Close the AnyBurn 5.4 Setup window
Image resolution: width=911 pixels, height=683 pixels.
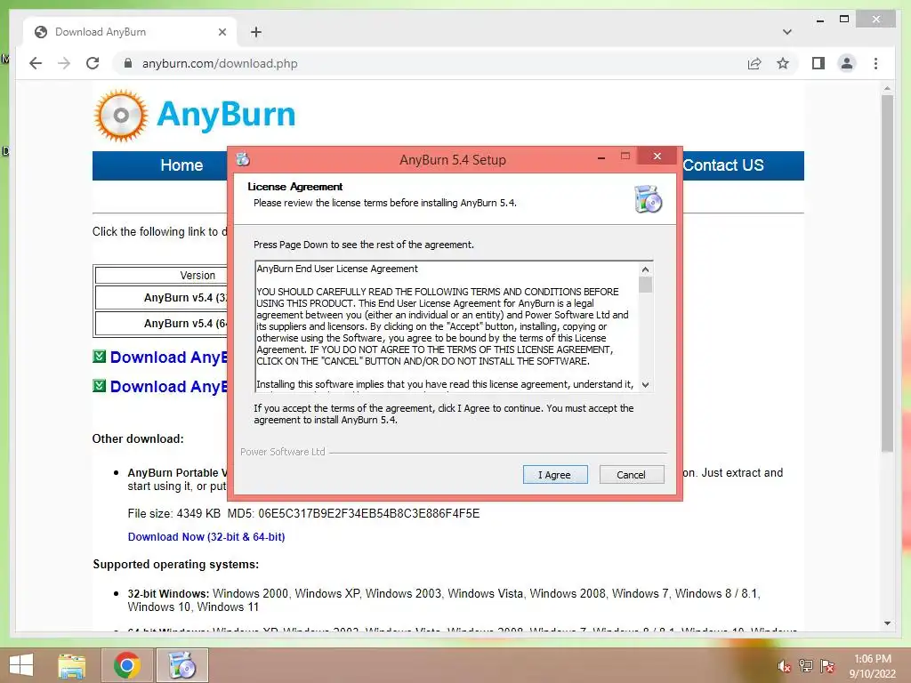pos(657,157)
